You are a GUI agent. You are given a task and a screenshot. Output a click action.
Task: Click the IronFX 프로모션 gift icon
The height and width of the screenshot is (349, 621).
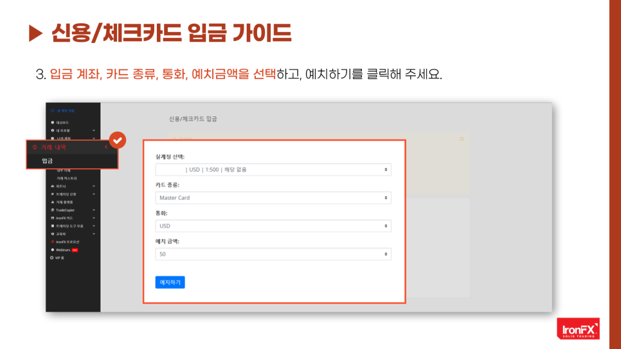click(52, 242)
